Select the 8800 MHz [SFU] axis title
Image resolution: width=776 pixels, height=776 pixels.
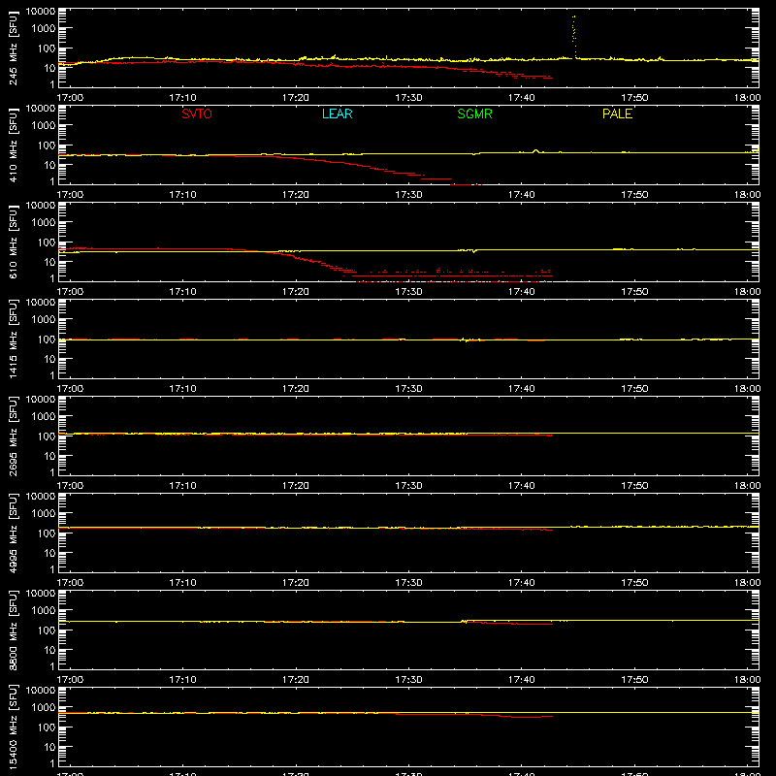[13, 630]
